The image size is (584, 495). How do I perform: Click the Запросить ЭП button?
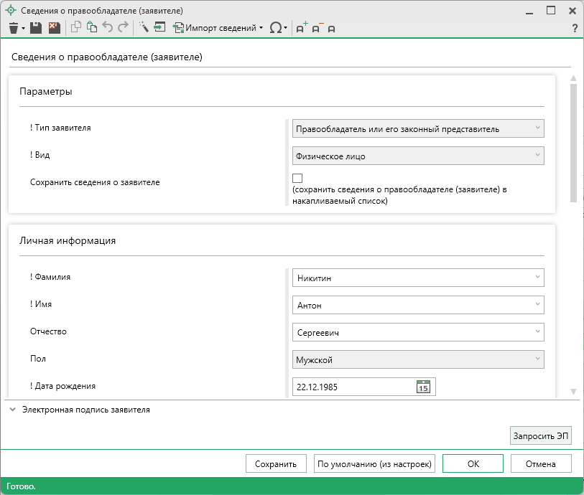(x=540, y=436)
